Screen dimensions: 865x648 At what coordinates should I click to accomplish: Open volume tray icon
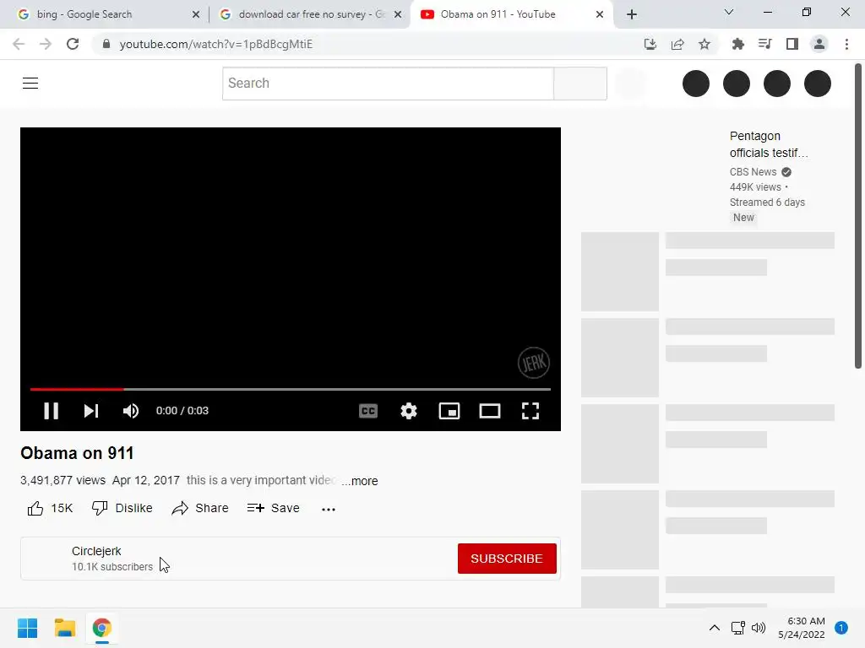click(759, 628)
